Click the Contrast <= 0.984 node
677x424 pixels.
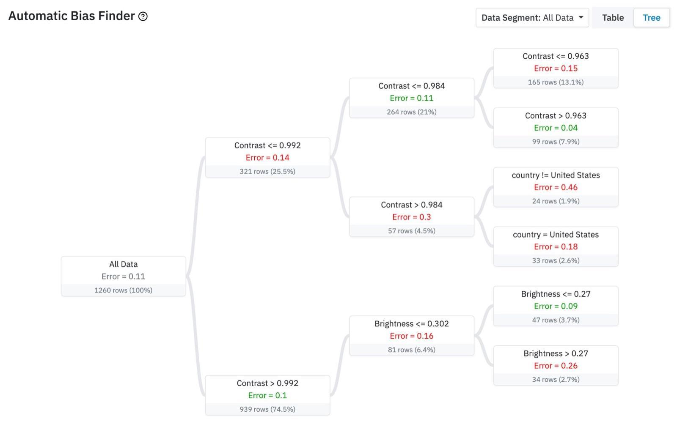click(412, 98)
